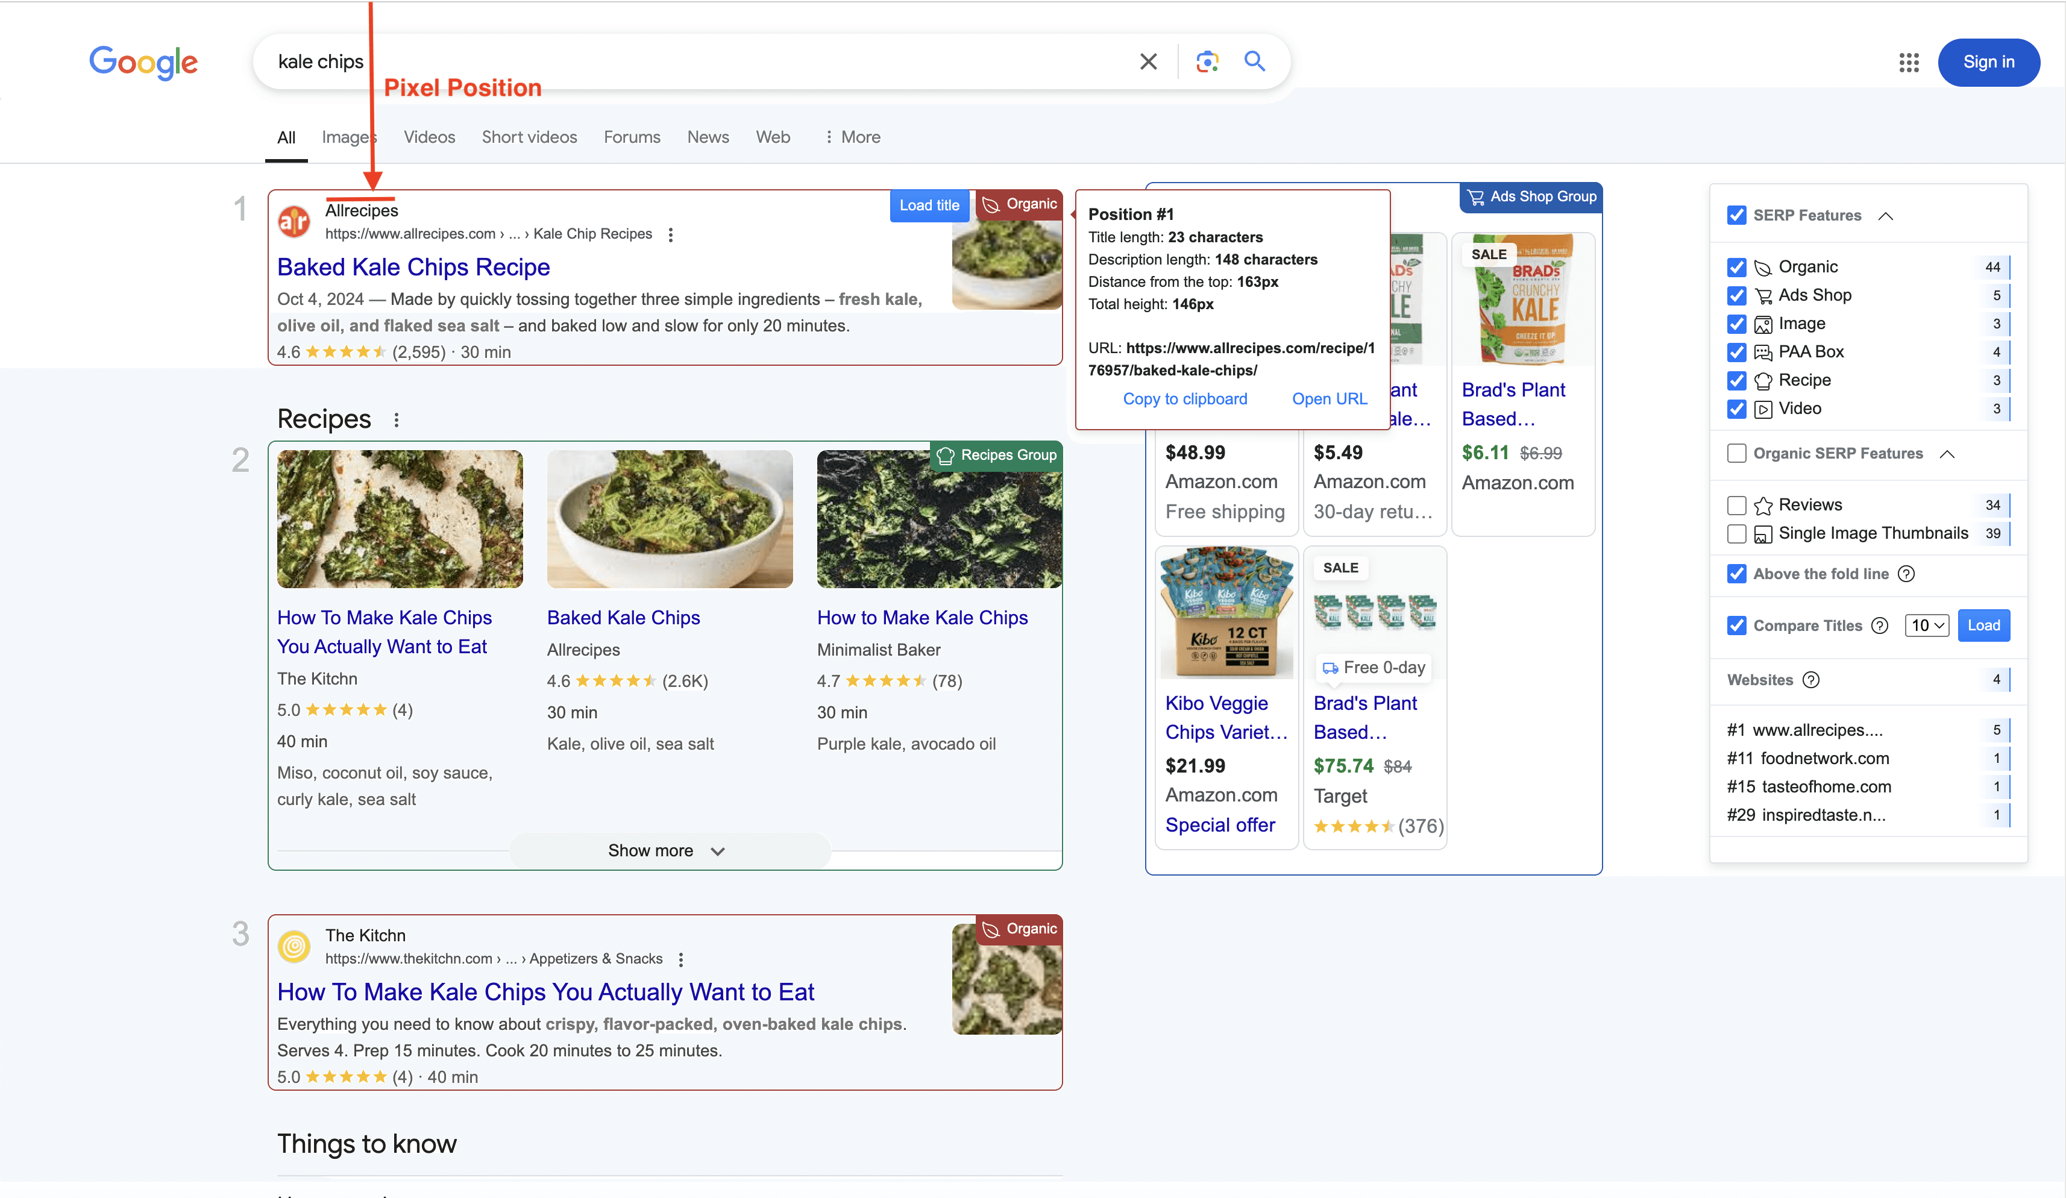Open the More search filters menu

853,137
